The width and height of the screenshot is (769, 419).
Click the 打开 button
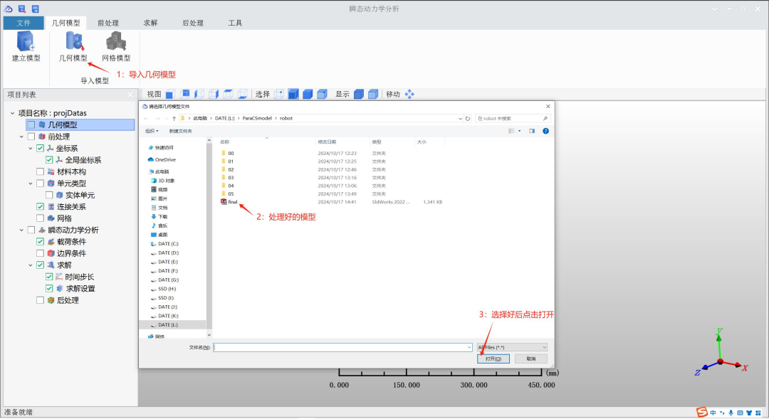(493, 359)
